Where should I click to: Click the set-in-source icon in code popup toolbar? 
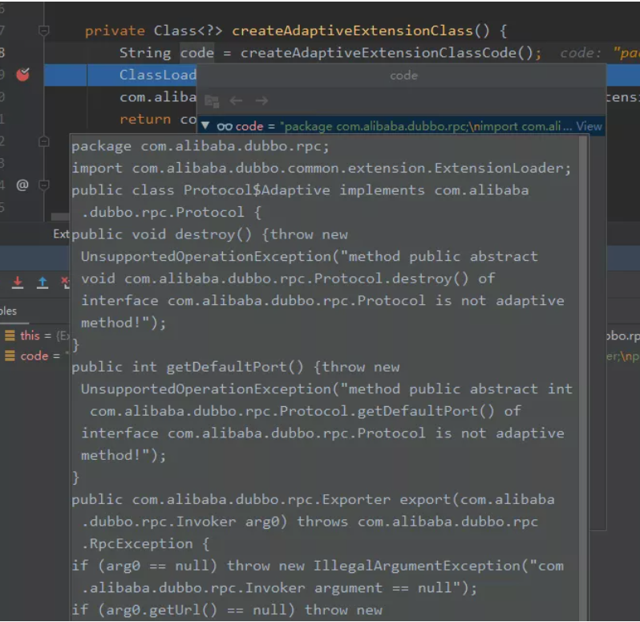point(212,101)
